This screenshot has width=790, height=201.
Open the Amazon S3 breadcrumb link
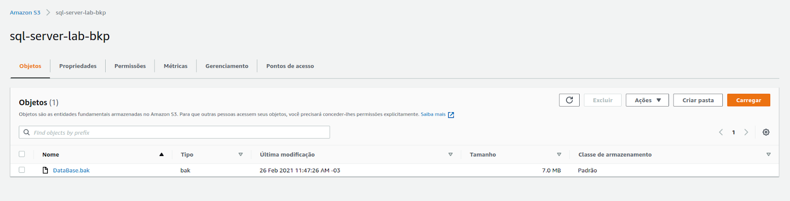[25, 13]
